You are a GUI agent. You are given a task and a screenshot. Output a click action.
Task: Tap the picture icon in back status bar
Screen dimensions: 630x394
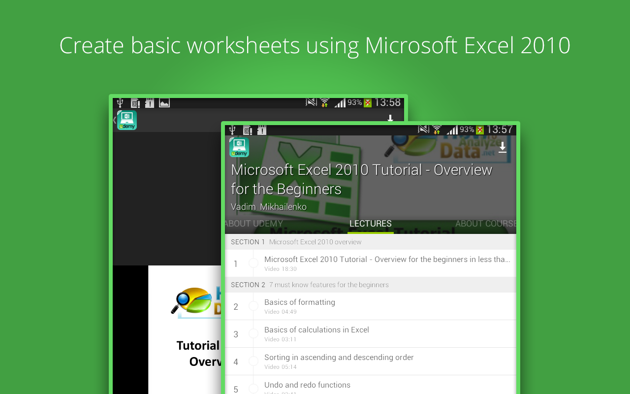click(164, 103)
